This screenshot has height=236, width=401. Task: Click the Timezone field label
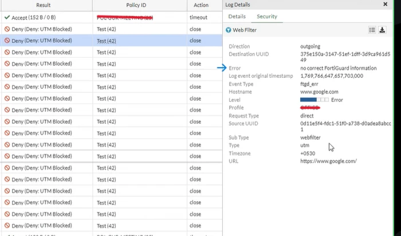[239, 154]
